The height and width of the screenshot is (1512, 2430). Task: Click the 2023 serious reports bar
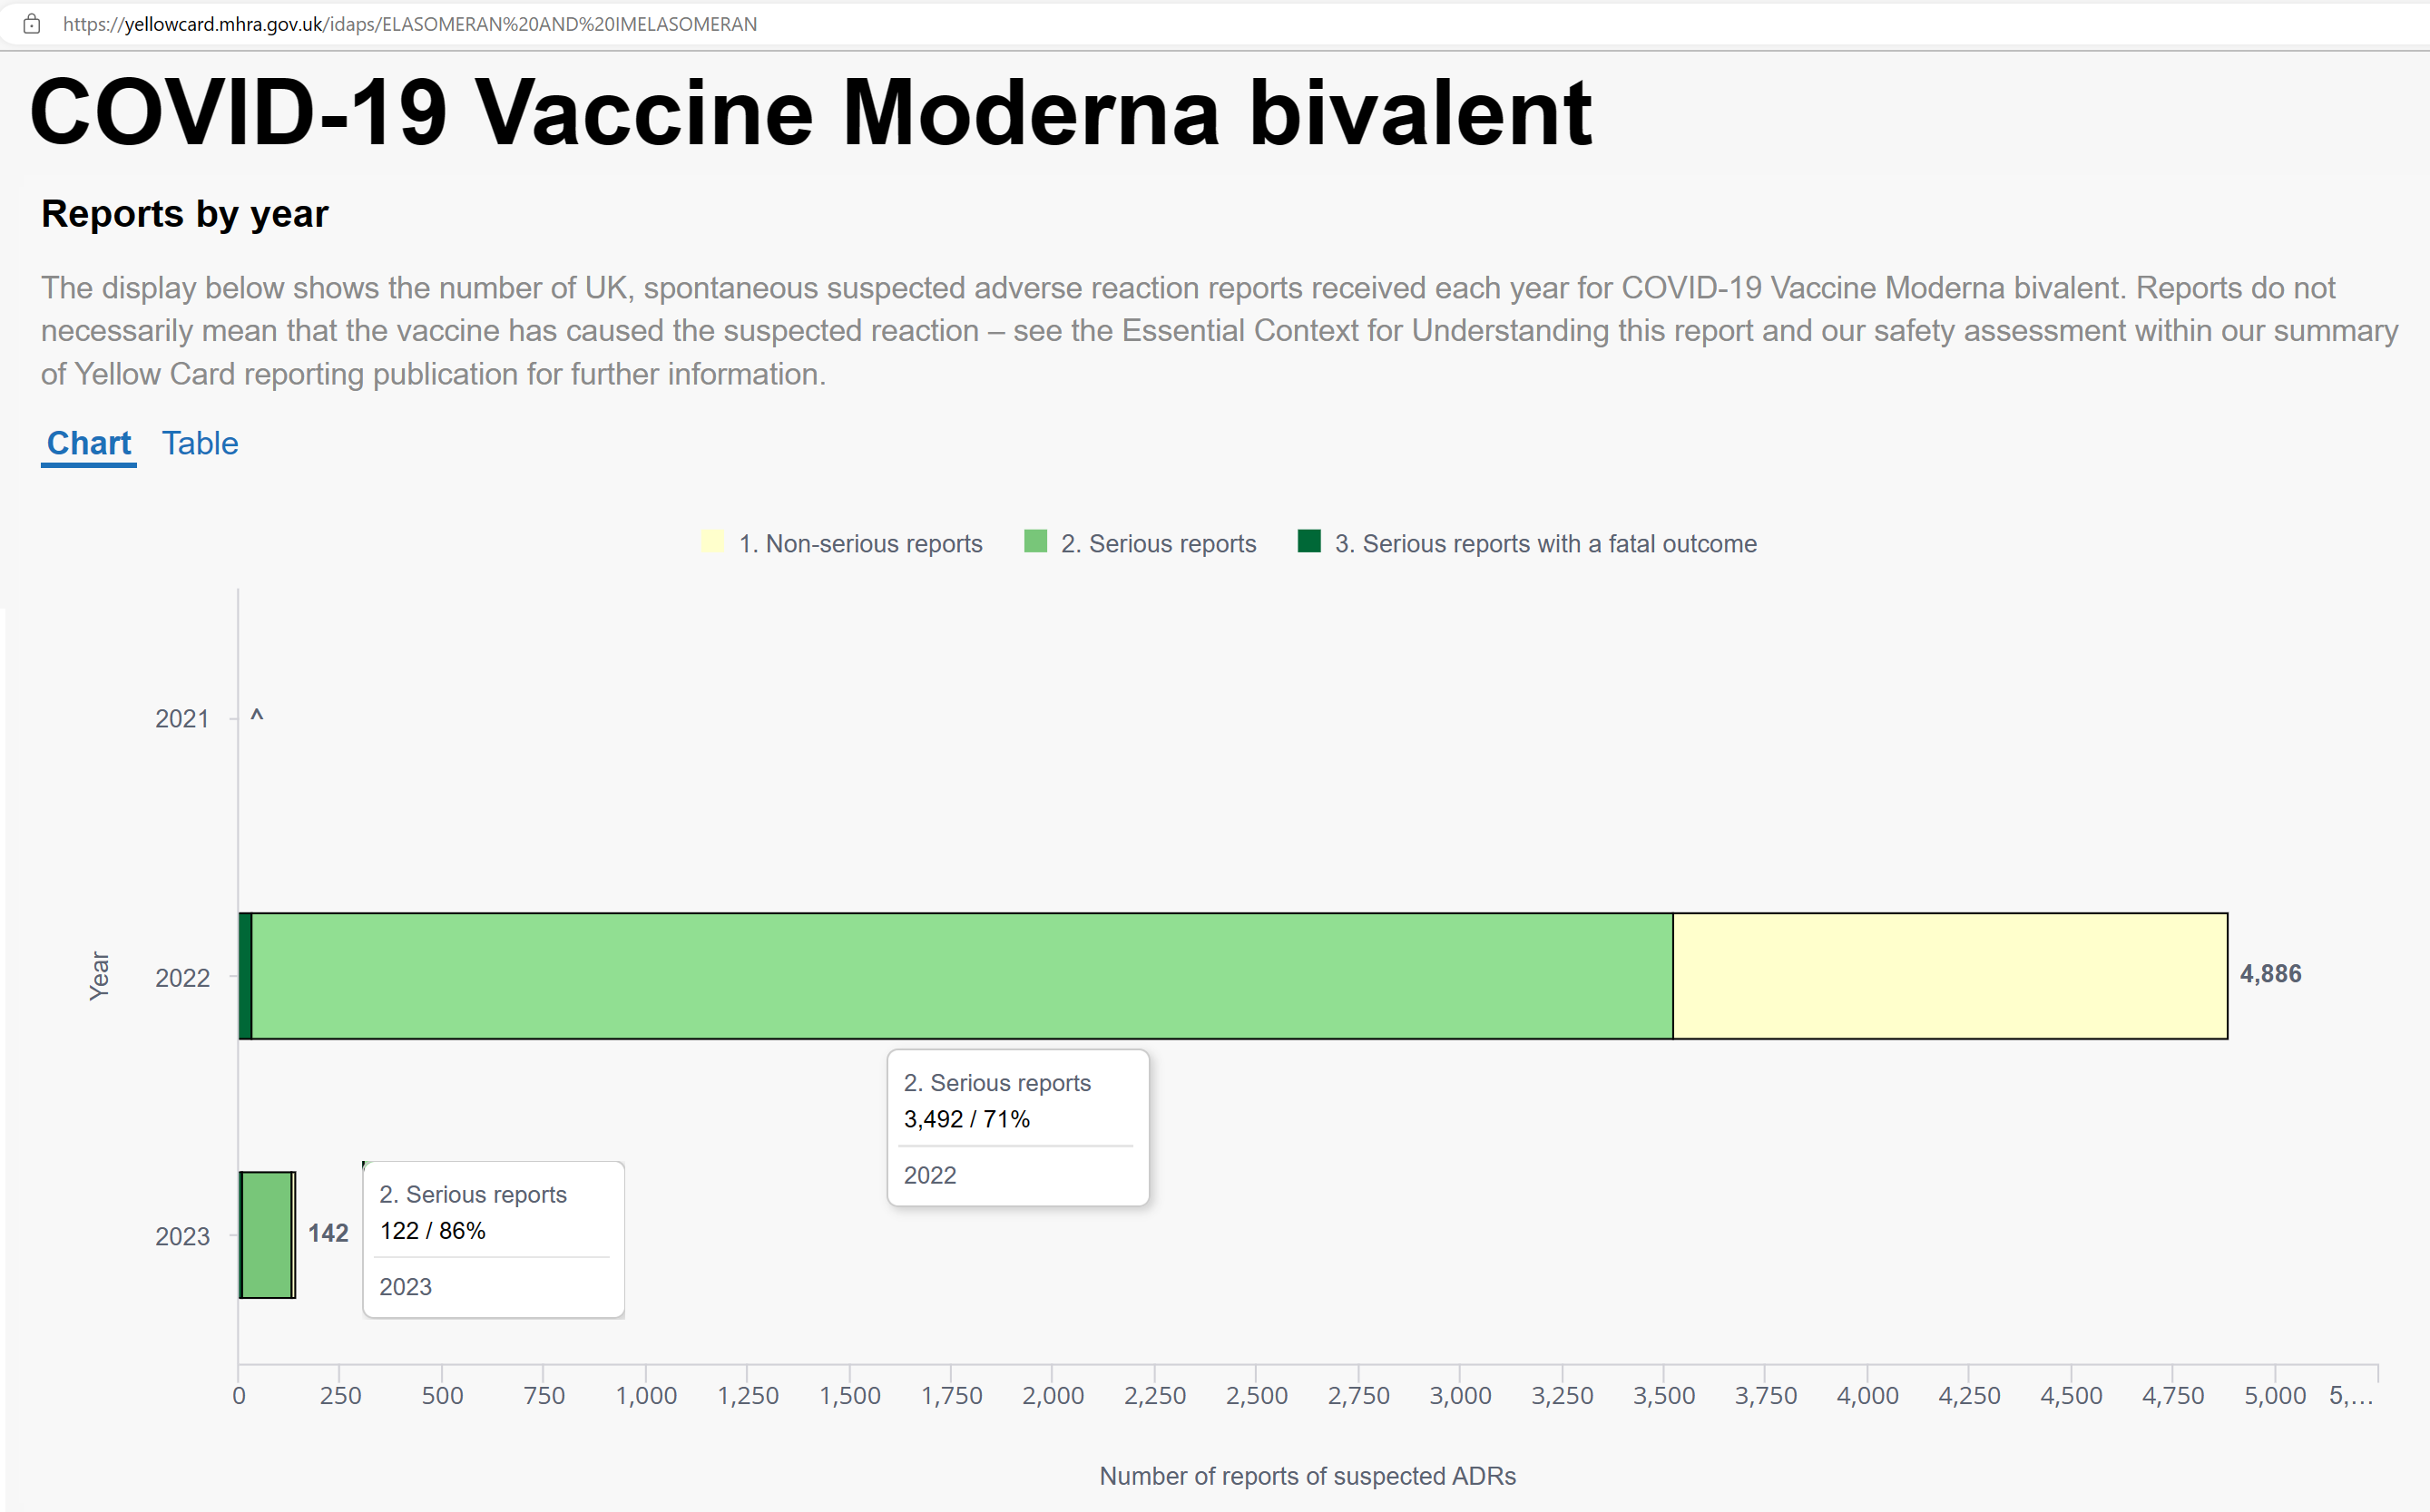[266, 1235]
